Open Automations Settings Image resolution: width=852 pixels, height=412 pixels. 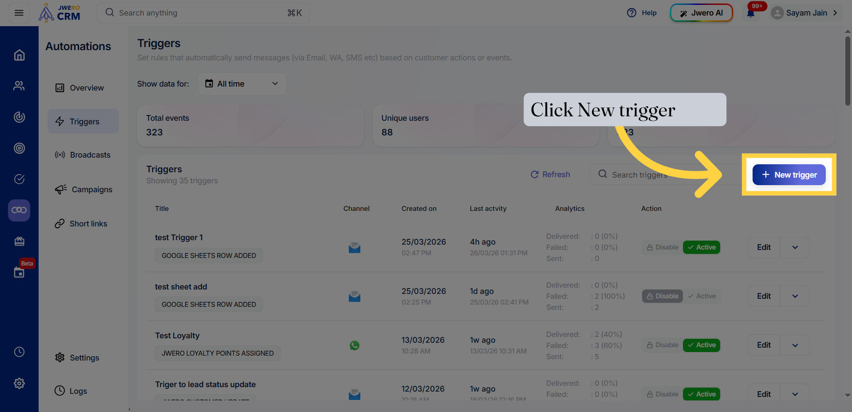83,357
